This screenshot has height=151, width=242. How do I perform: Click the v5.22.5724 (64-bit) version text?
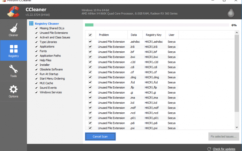(38, 15)
